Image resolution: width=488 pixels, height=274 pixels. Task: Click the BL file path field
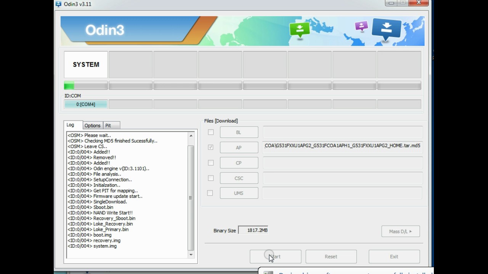[x=342, y=132]
